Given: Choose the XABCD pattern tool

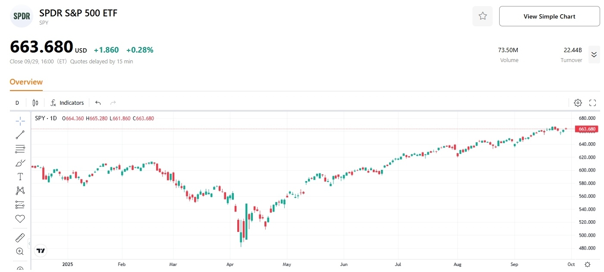Looking at the screenshot, I should pyautogui.click(x=20, y=191).
